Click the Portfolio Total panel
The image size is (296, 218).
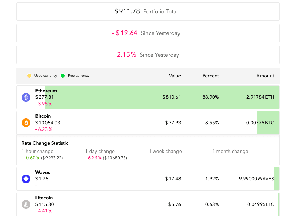(x=148, y=11)
